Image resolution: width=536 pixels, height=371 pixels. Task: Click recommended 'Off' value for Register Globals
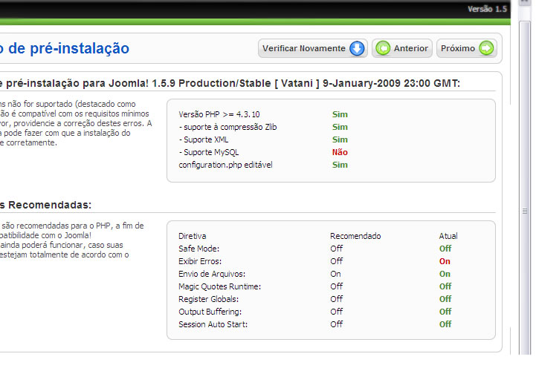coord(336,299)
